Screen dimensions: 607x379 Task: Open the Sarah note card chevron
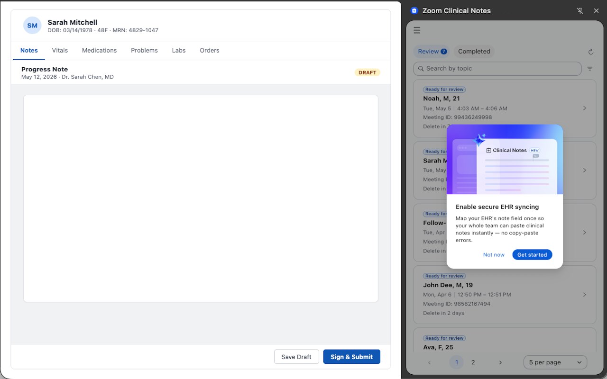(585, 170)
